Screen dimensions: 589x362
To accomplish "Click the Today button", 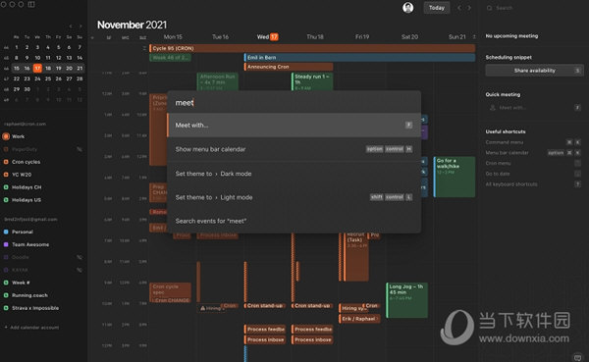I will pos(437,8).
